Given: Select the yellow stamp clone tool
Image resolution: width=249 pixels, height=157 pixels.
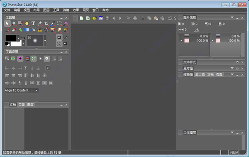Looking at the screenshot, I should (40, 30).
